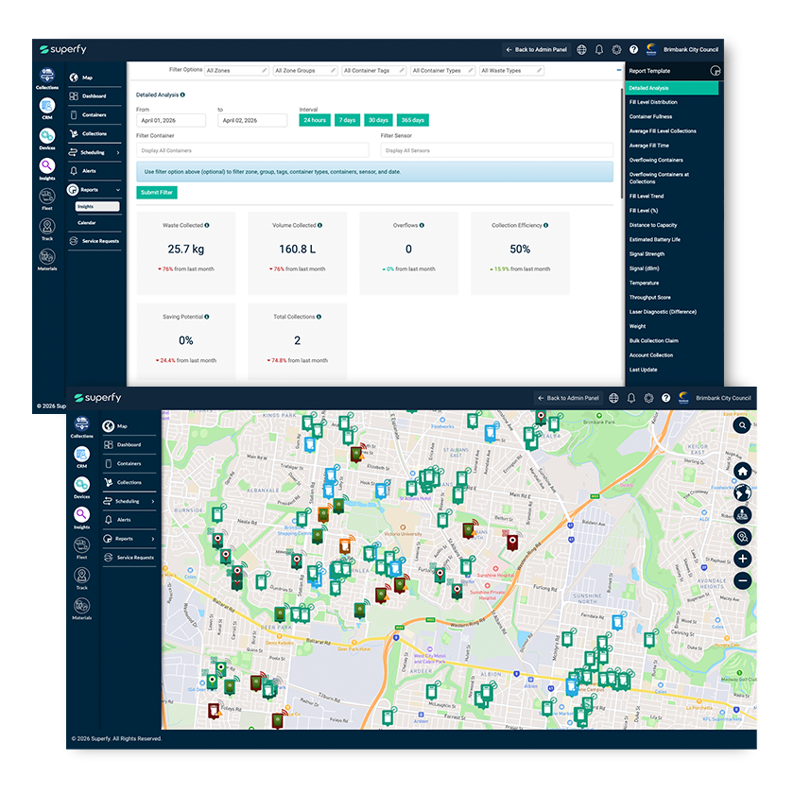Click the pie chart icon beside Report Template

point(715,71)
